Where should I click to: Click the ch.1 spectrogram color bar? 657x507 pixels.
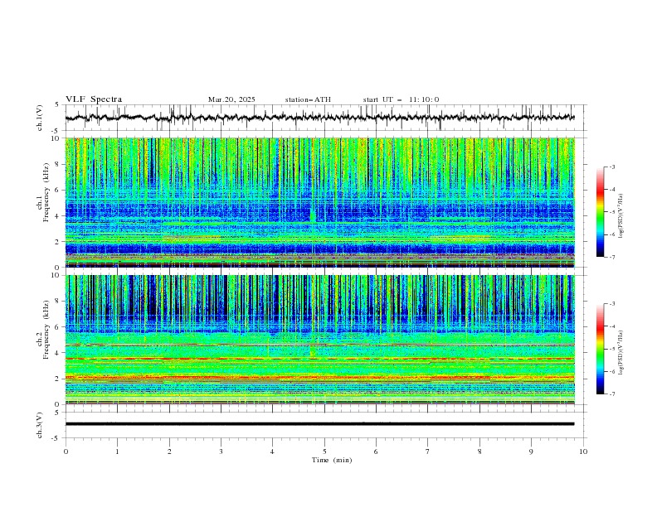(x=600, y=212)
